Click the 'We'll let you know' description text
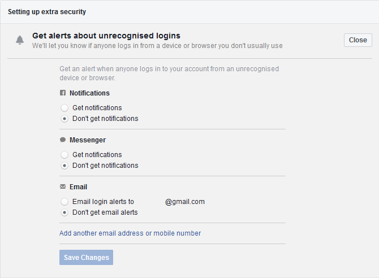This screenshot has height=278, width=379. pyautogui.click(x=157, y=46)
